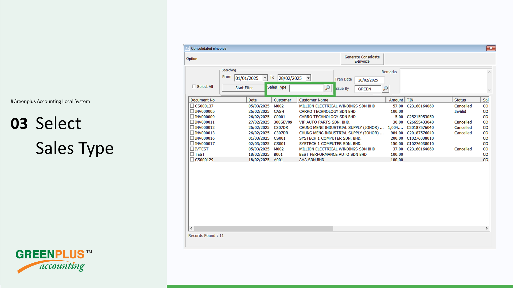Check the box for INV000016
The image size is (513, 288).
coord(192,138)
